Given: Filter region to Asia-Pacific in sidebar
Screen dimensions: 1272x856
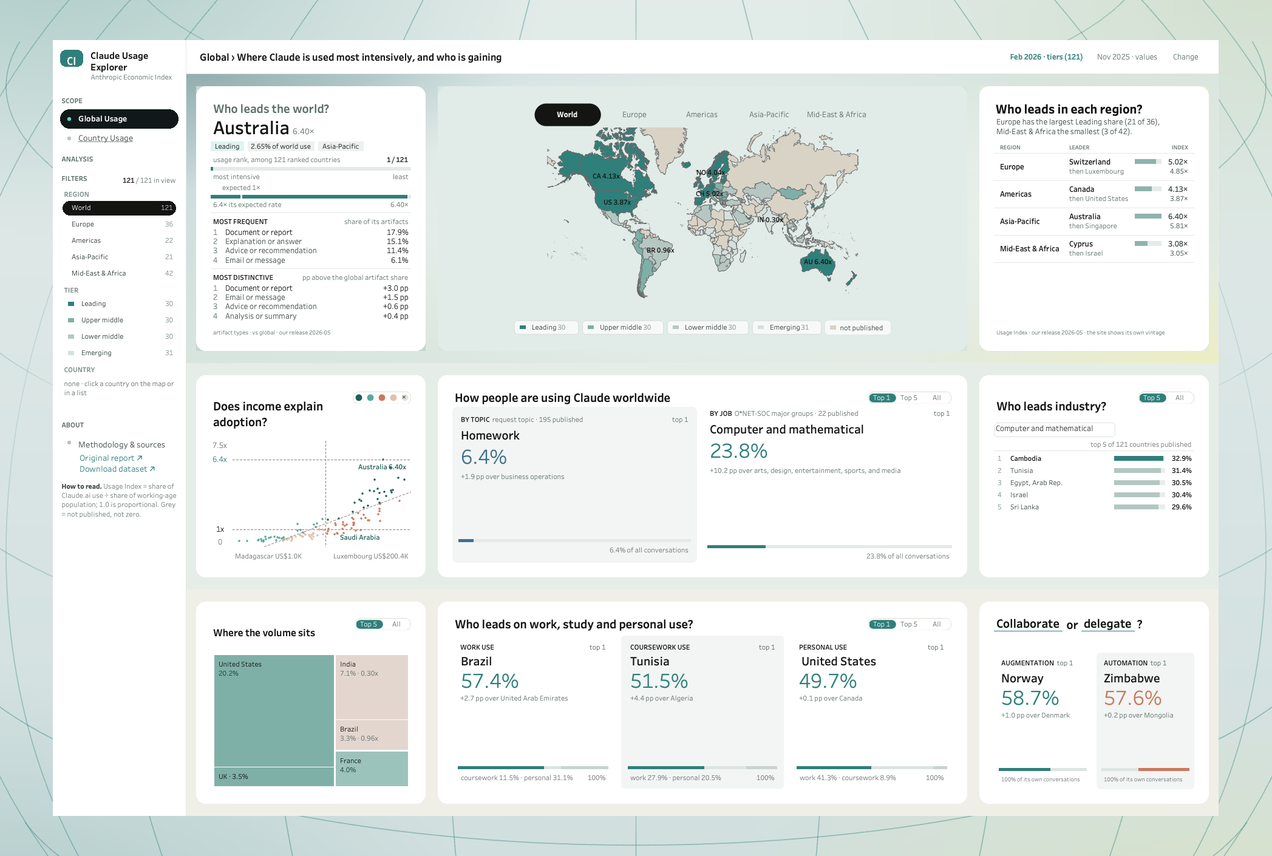Looking at the screenshot, I should coord(119,257).
